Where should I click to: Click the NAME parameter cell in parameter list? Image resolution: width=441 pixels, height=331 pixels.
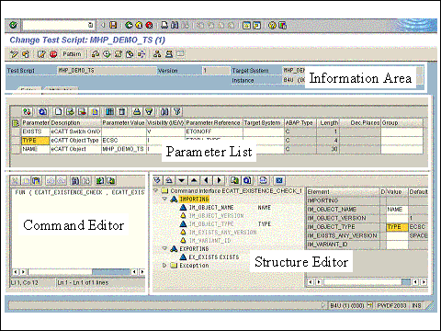[35, 149]
